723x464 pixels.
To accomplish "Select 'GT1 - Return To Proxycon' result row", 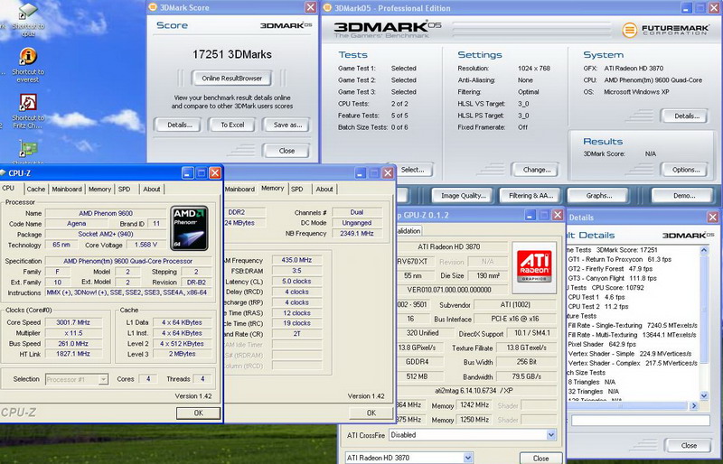I will tap(619, 259).
